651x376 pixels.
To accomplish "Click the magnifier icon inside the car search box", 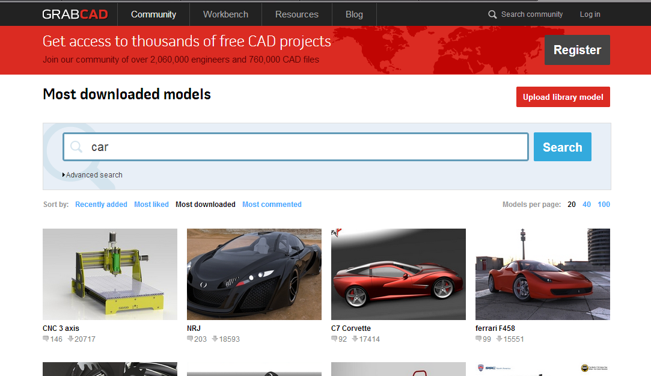I will pyautogui.click(x=76, y=147).
